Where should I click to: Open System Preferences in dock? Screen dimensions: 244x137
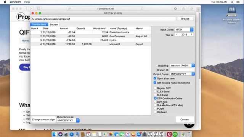(x=144, y=134)
